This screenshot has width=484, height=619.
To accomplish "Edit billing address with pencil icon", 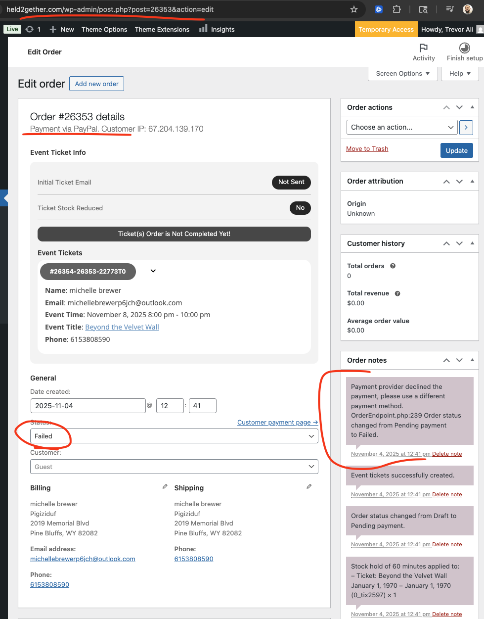I will 165,487.
